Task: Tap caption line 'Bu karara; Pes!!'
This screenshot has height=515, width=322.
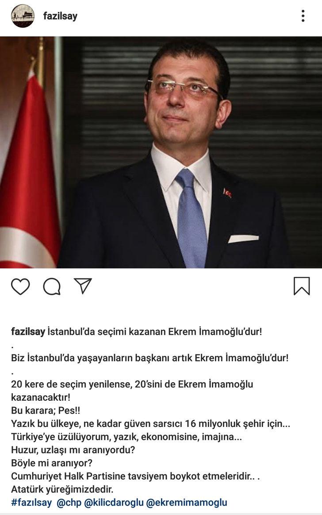Action: pyautogui.click(x=46, y=410)
